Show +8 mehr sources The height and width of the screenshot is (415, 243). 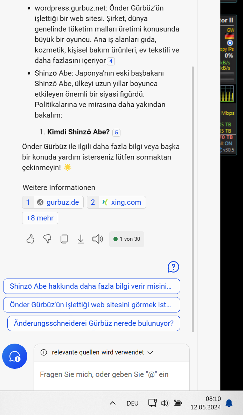coord(40,218)
